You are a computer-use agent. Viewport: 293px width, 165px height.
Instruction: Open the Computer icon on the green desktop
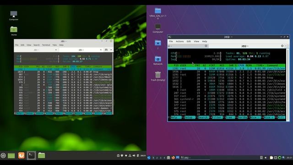[x=14, y=15]
